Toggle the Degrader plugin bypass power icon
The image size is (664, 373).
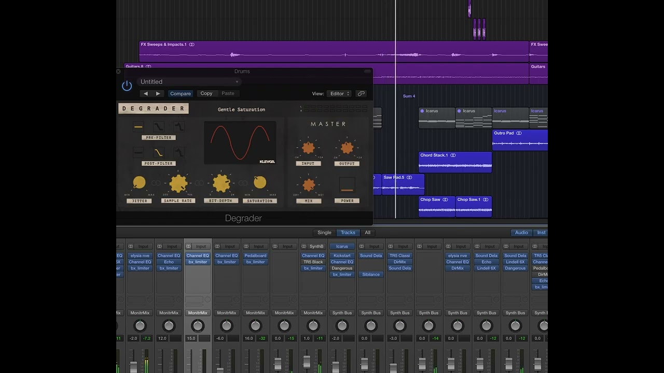[x=127, y=86]
